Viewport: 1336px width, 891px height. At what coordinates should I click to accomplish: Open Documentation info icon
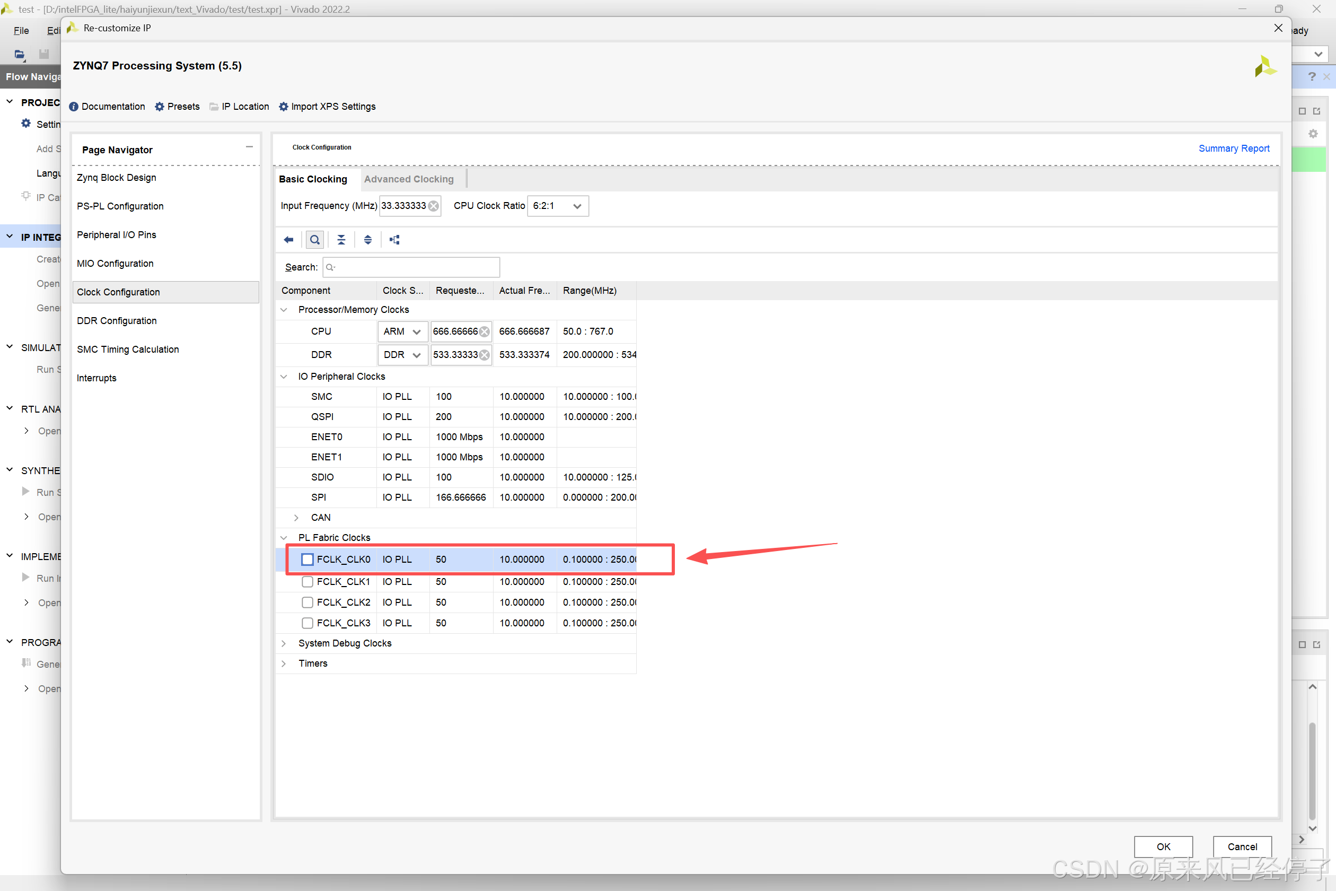[74, 106]
